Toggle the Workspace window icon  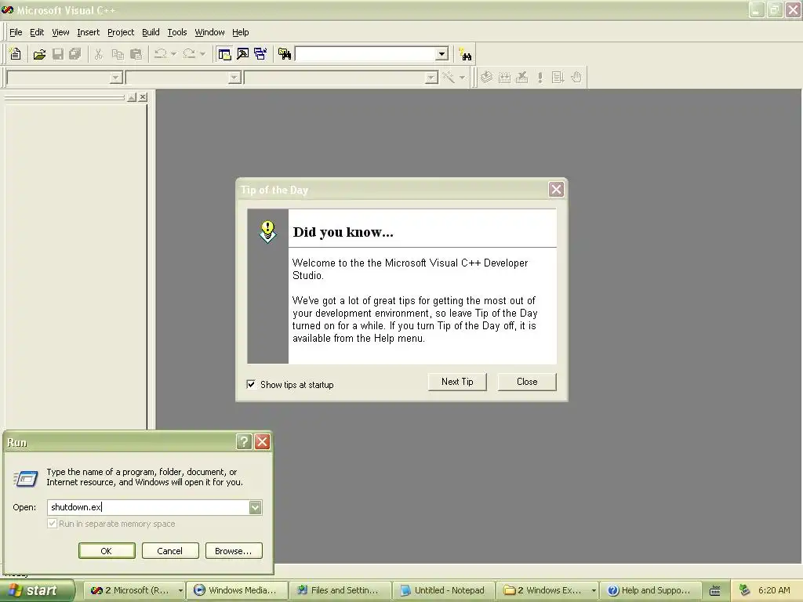click(x=224, y=54)
